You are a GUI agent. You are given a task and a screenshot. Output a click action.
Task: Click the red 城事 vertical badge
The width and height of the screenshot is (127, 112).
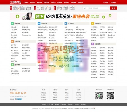tap(11, 8)
